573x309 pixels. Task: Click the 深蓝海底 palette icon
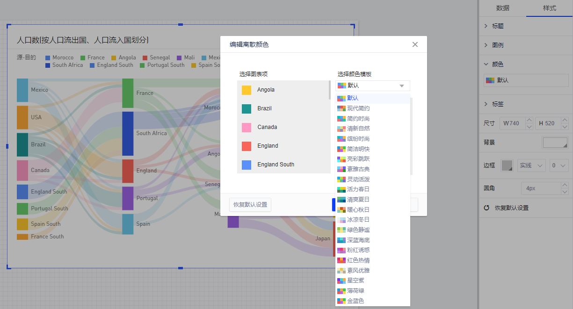point(341,240)
